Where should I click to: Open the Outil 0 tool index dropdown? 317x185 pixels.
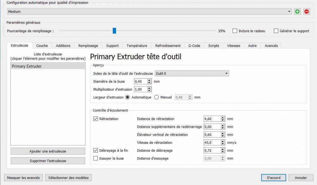[192, 73]
